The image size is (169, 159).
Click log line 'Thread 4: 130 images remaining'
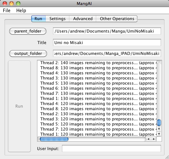click(98, 73)
